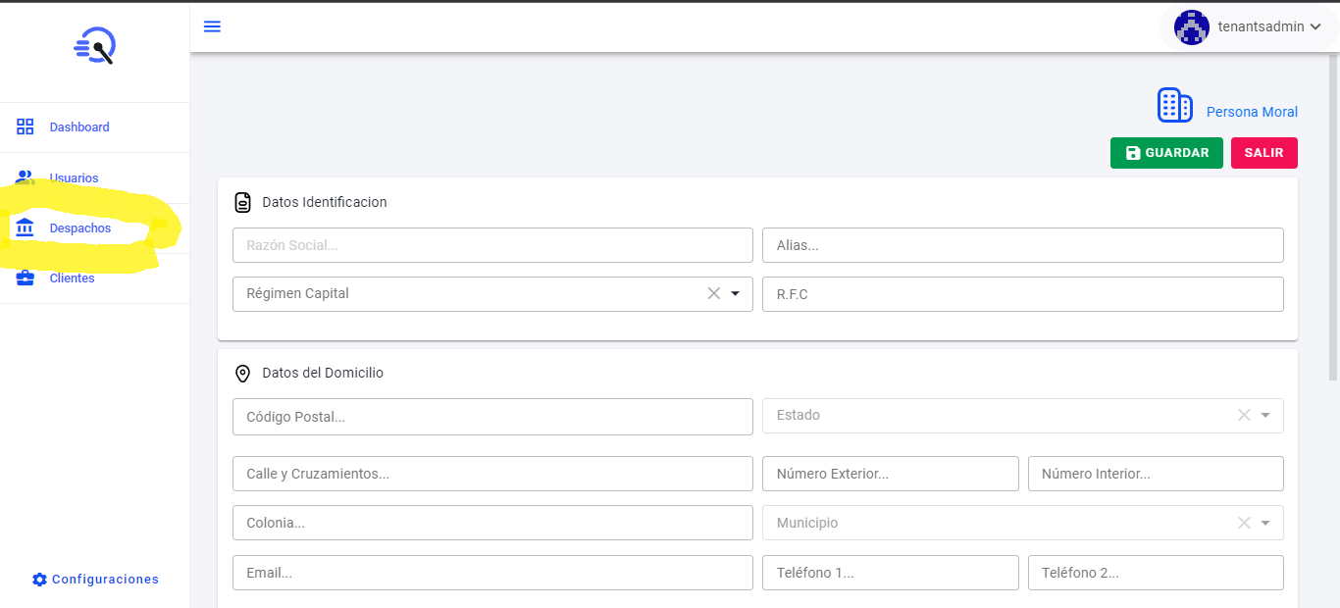The width and height of the screenshot is (1340, 608).
Task: Clear the Régimen Capital selection
Action: (713, 293)
